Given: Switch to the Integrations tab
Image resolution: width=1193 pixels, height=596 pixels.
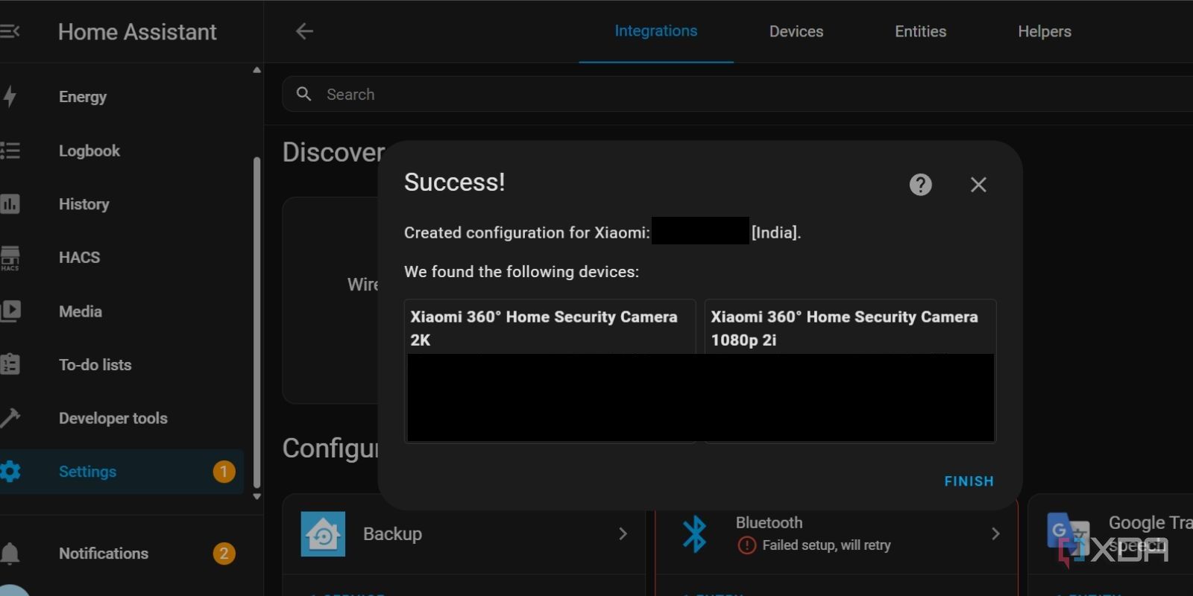Looking at the screenshot, I should tap(656, 31).
